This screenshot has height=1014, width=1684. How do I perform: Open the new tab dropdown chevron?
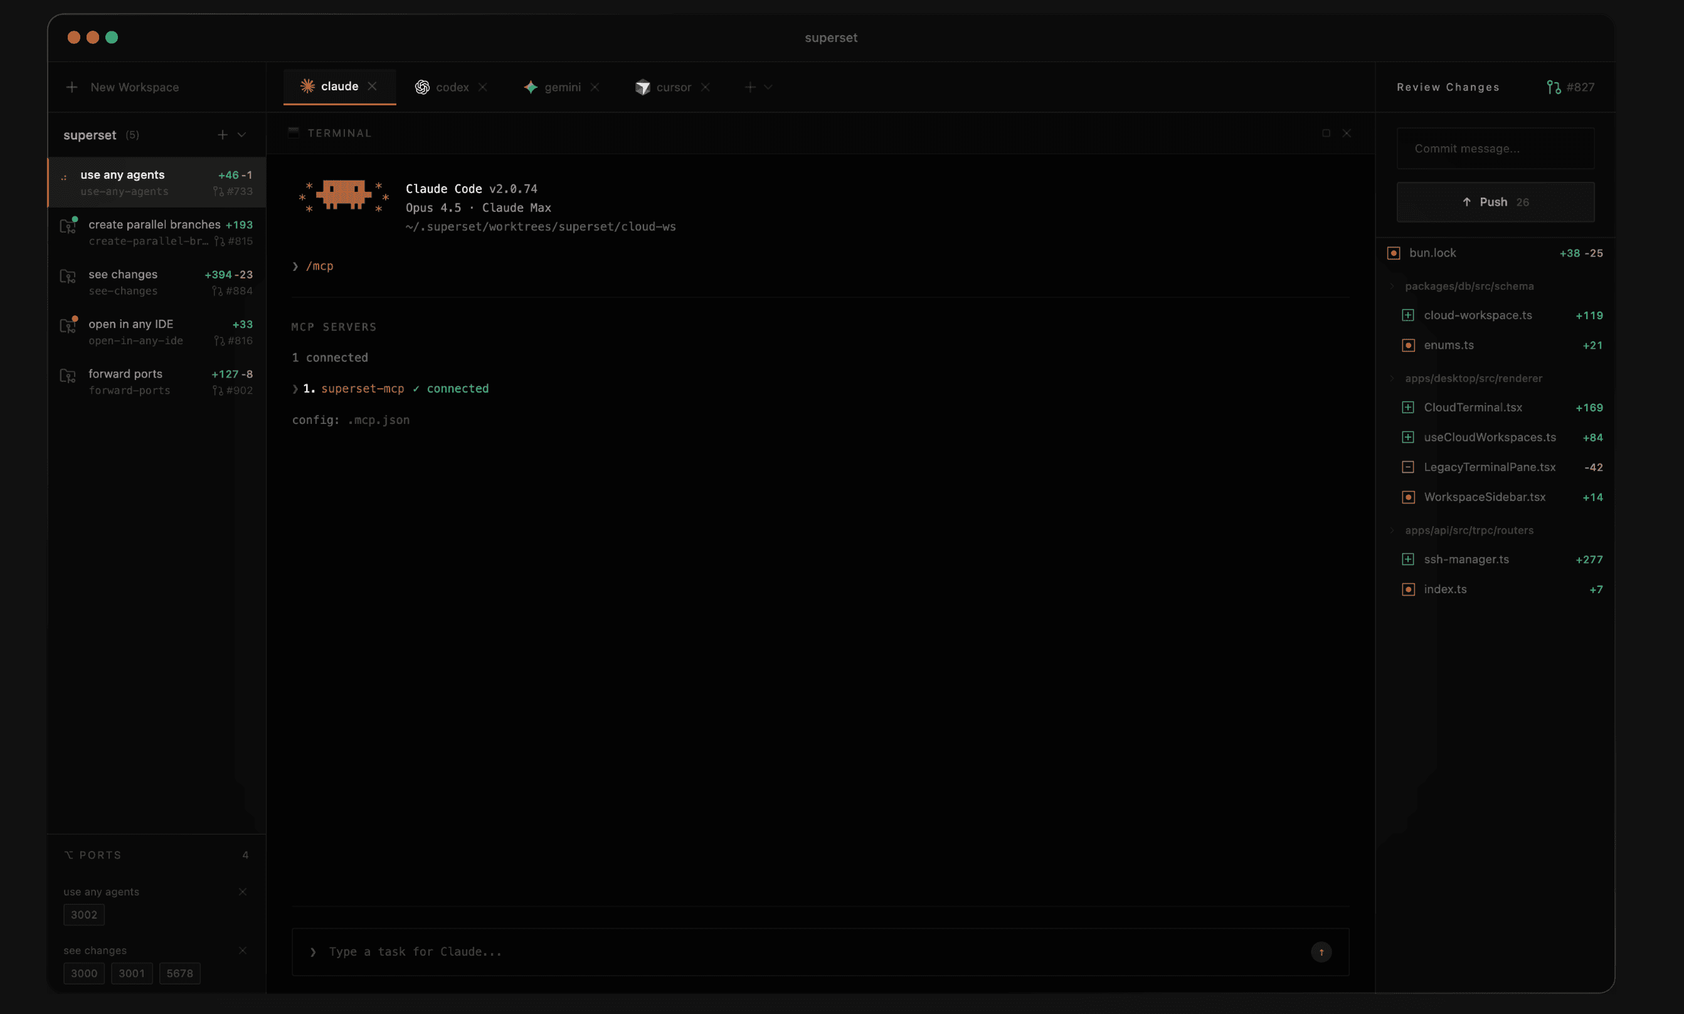[768, 87]
